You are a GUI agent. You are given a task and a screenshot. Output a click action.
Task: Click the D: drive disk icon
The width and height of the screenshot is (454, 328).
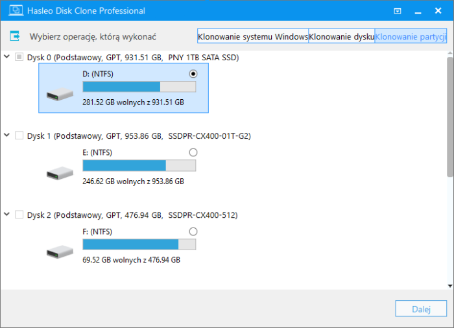click(60, 95)
